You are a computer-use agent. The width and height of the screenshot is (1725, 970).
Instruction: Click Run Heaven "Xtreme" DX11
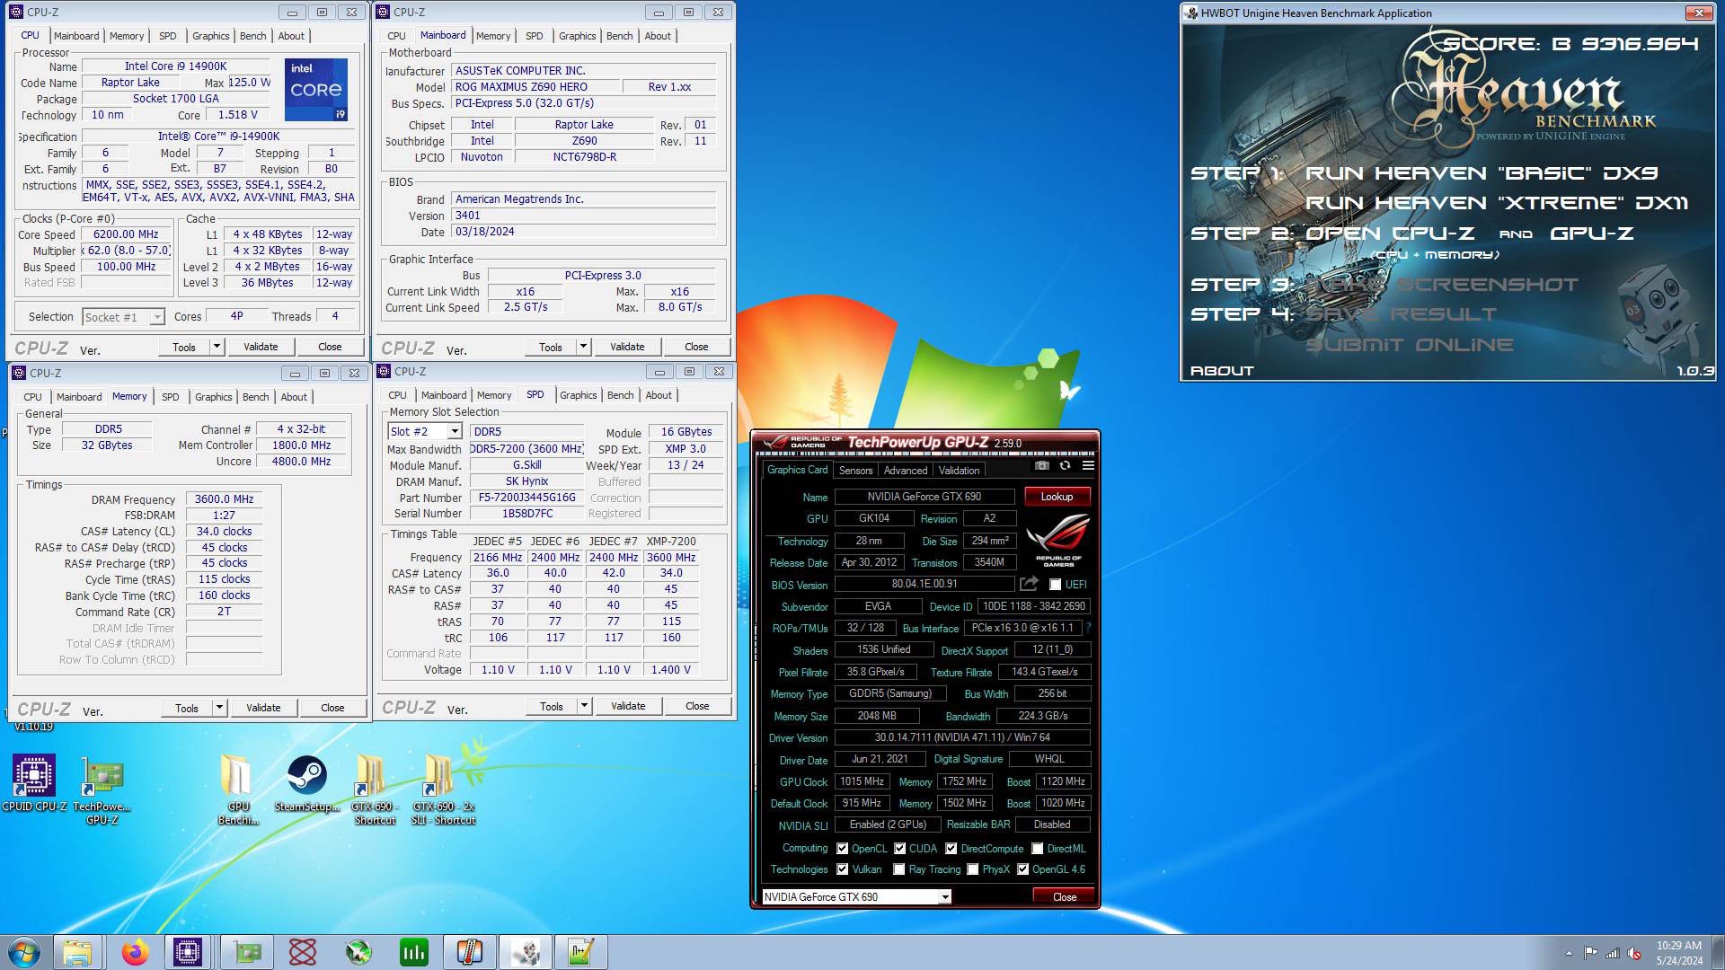pyautogui.click(x=1497, y=203)
